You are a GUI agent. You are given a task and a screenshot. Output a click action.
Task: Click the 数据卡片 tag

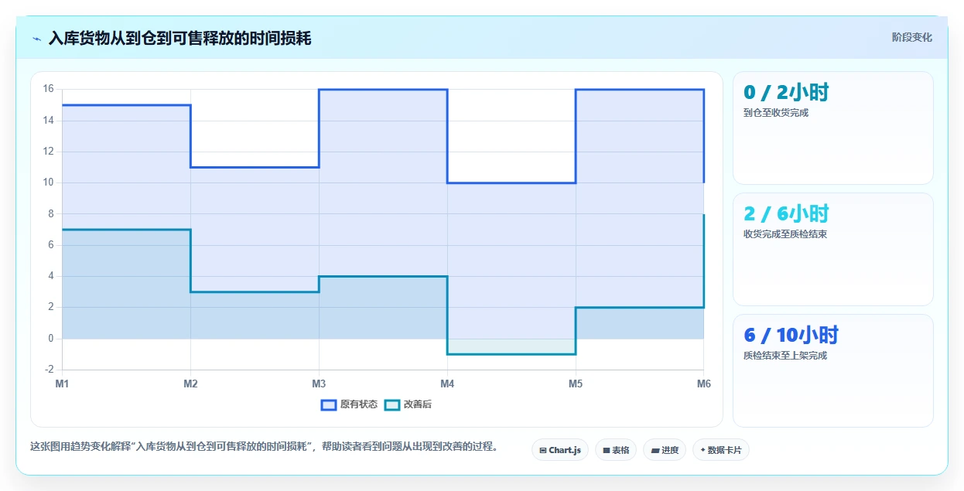pos(721,450)
